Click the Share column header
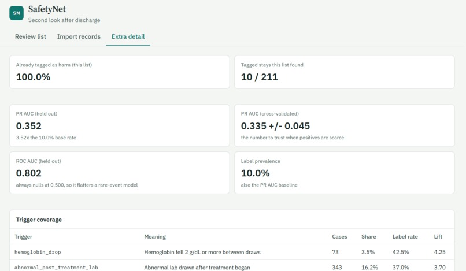 pos(368,237)
